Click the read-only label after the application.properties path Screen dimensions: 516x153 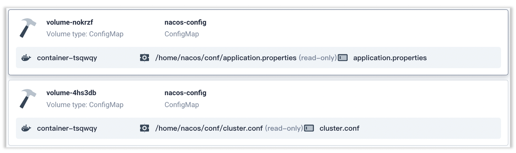pyautogui.click(x=318, y=58)
